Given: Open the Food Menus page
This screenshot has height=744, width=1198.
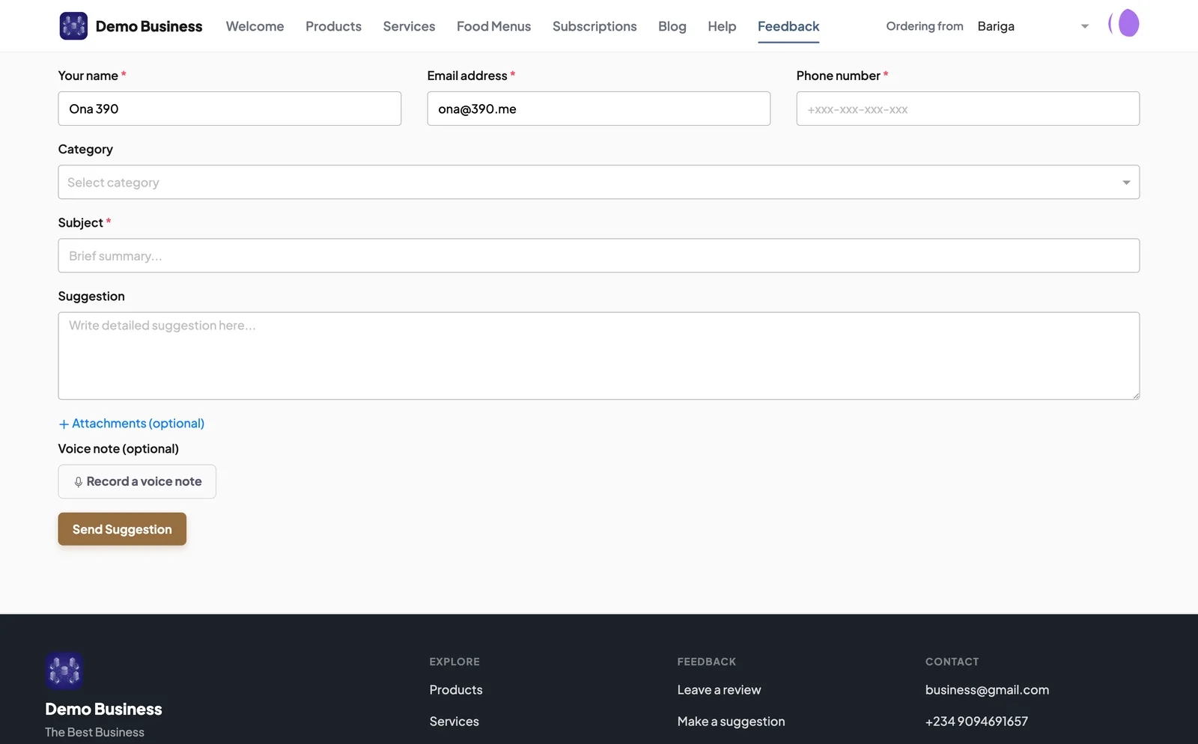Looking at the screenshot, I should (x=493, y=26).
